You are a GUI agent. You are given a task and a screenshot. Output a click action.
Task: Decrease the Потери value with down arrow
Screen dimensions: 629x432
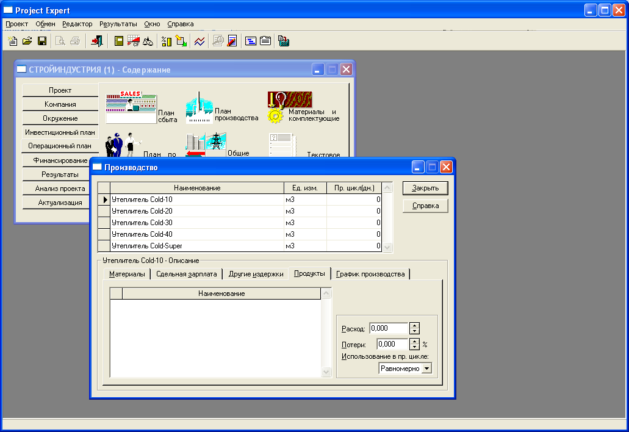point(414,347)
